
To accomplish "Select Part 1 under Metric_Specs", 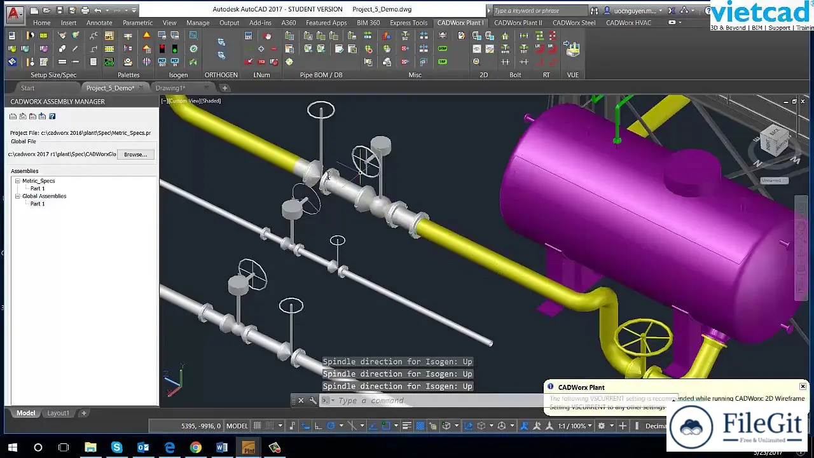I will (x=38, y=189).
